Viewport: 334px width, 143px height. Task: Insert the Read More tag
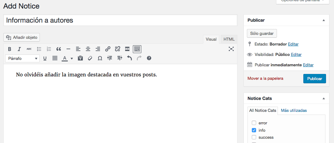[x=127, y=49]
